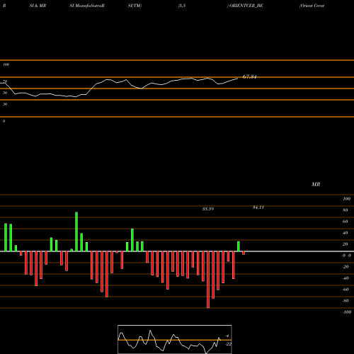
Task: Click the RSI value label 67.34
Action: tap(249, 76)
